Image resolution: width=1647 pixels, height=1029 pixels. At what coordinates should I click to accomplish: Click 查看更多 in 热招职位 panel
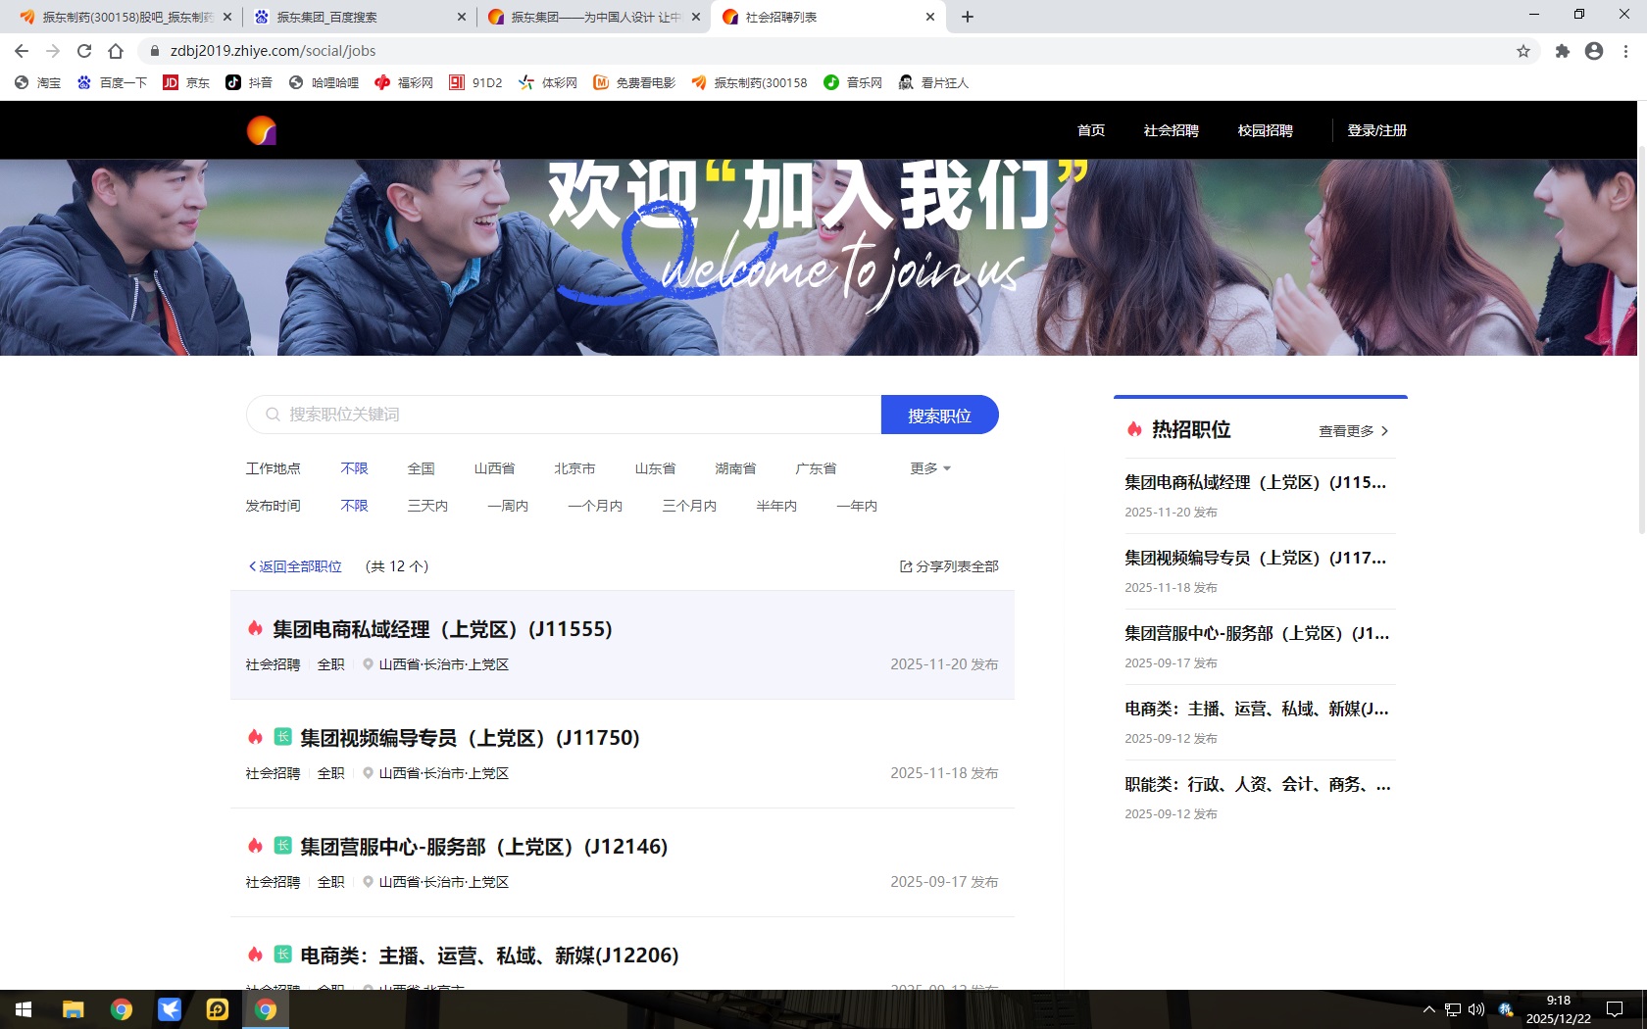tap(1354, 431)
